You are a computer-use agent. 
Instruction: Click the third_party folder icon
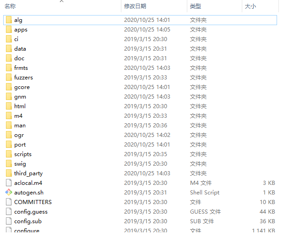click(x=9, y=173)
